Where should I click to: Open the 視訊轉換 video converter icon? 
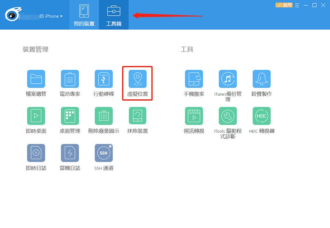(x=194, y=116)
